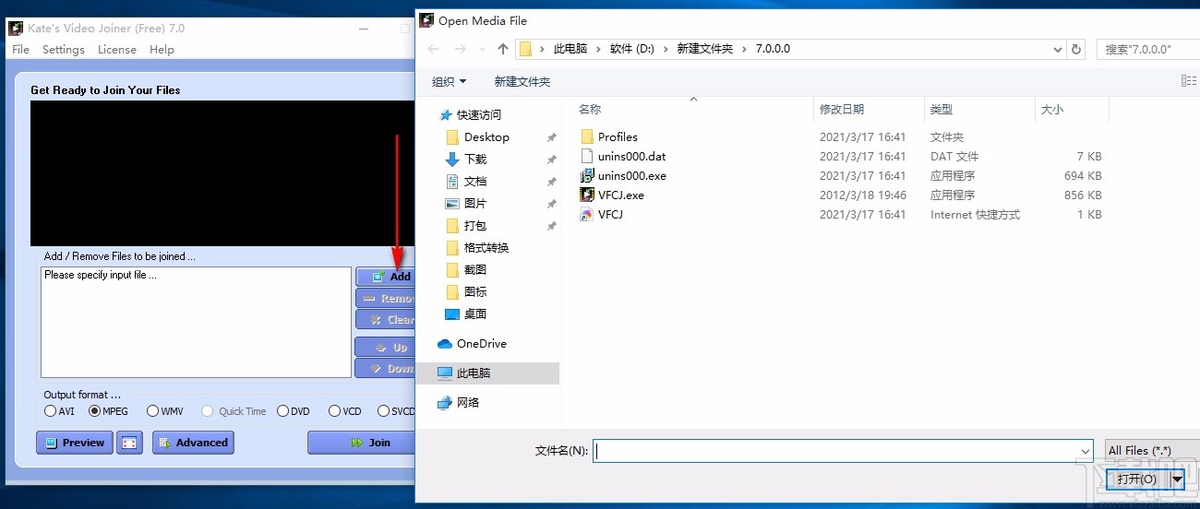Screen dimensions: 1200x509
Task: Select the DVD output format
Action: (x=294, y=411)
